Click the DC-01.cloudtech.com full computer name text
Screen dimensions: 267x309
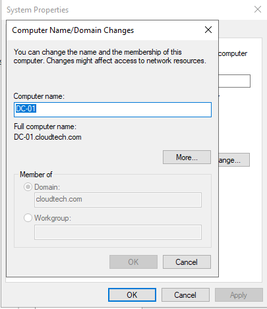47,137
